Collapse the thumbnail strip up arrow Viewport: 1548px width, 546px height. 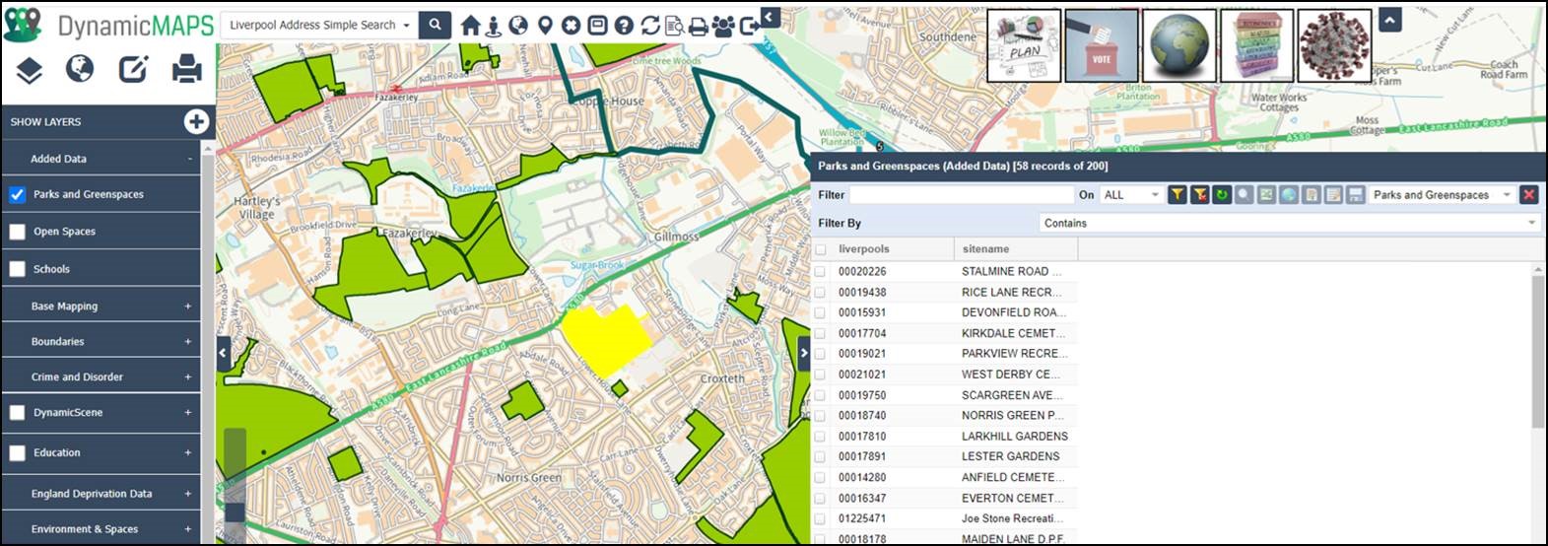[1389, 19]
